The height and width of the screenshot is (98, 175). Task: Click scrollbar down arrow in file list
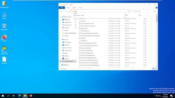(157, 67)
